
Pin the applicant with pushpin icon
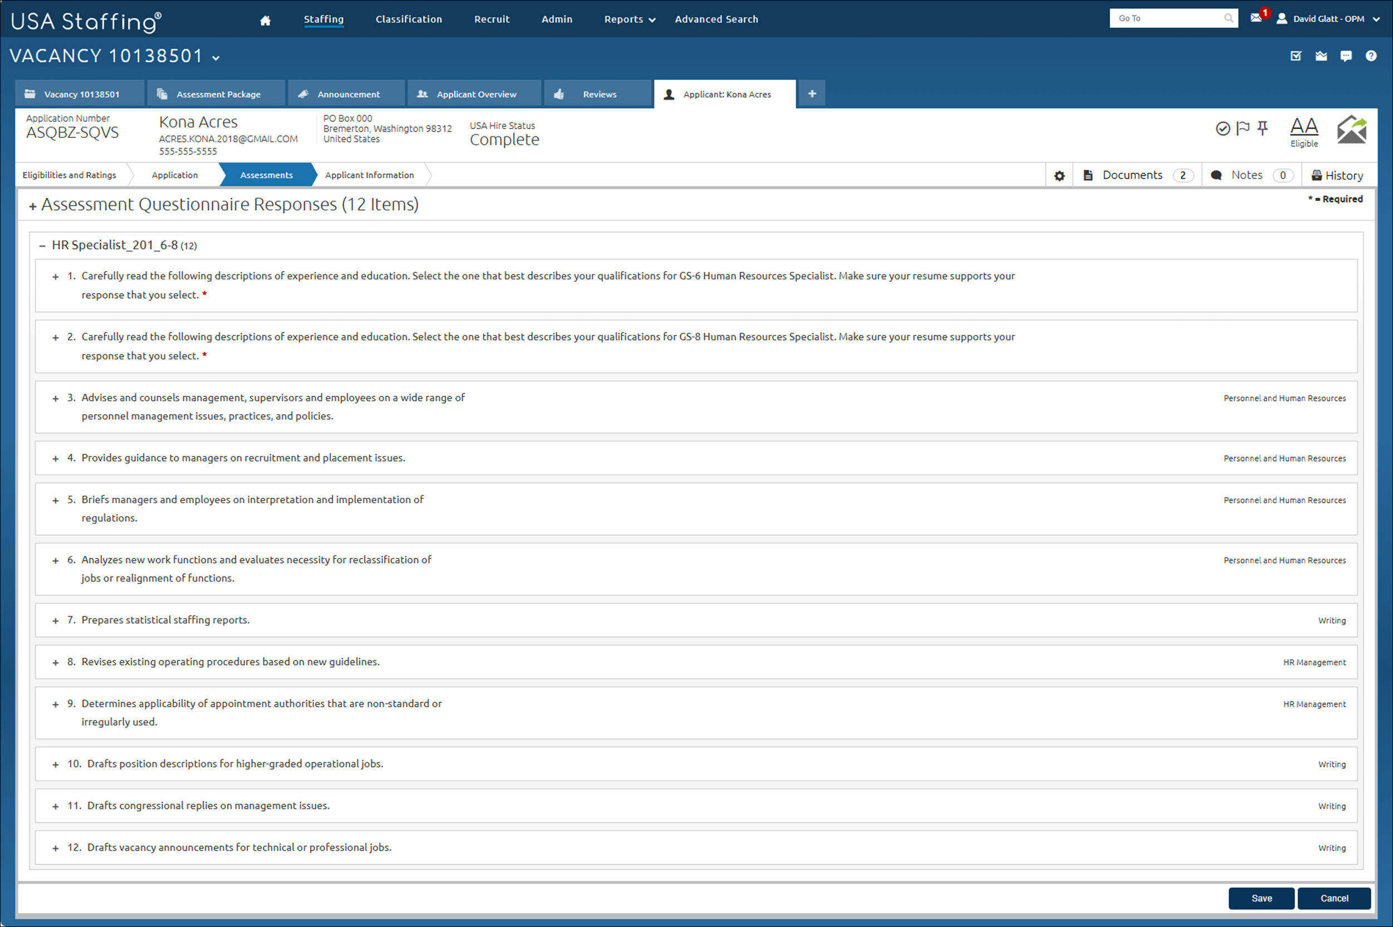pyautogui.click(x=1262, y=128)
